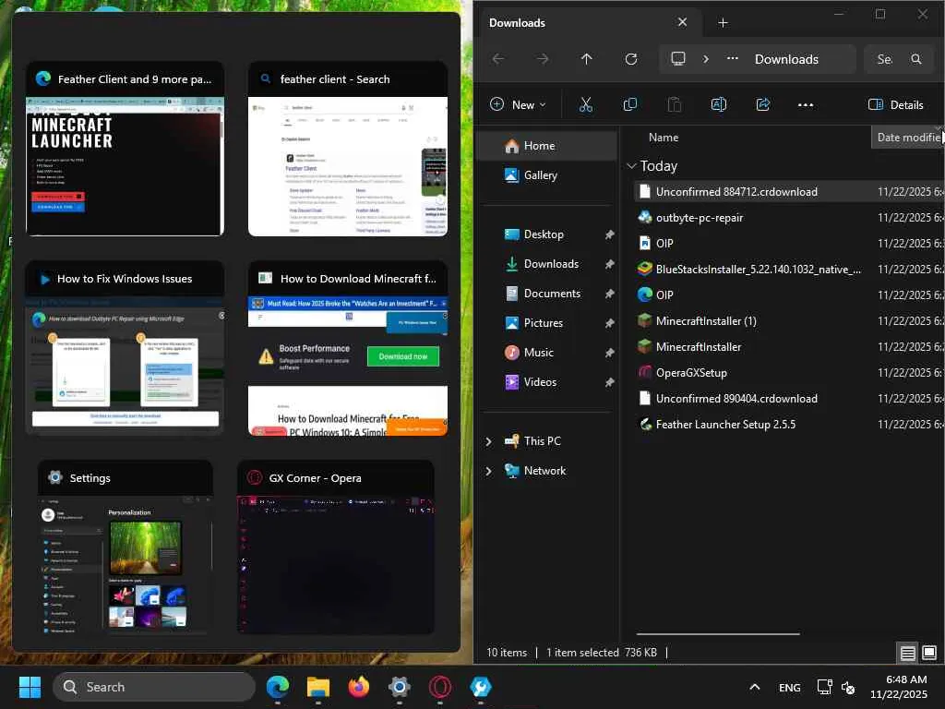Open Firefox from the taskbar
The width and height of the screenshot is (945, 709).
(359, 687)
